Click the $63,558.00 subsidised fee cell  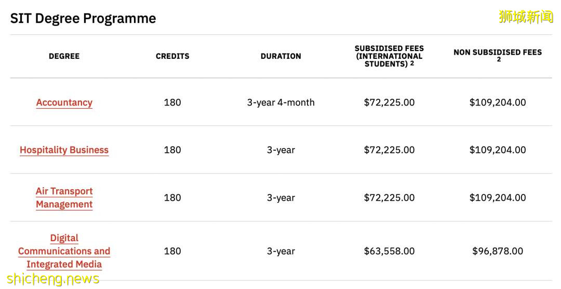(x=389, y=251)
